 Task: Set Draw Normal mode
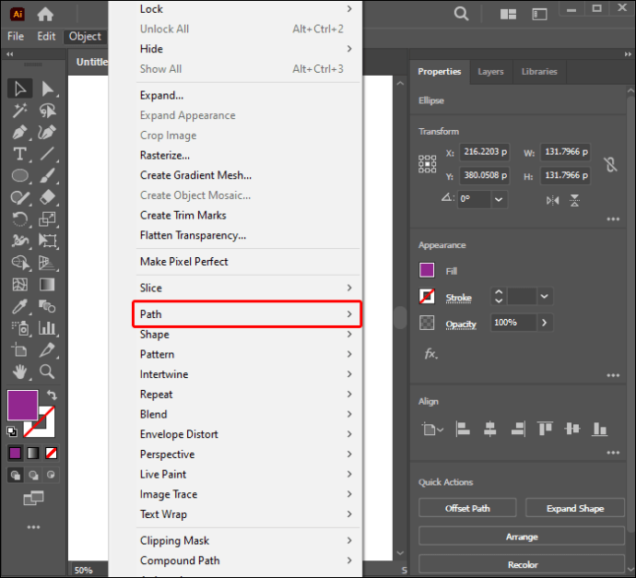pyautogui.click(x=16, y=475)
